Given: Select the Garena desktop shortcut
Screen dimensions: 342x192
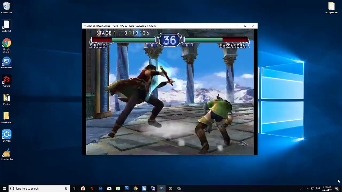Looking at the screenshot, I should click(x=6, y=81).
